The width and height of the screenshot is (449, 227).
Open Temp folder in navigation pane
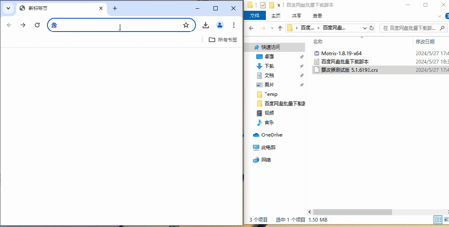coord(271,94)
